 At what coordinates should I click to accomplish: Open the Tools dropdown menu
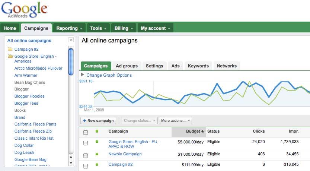(98, 28)
